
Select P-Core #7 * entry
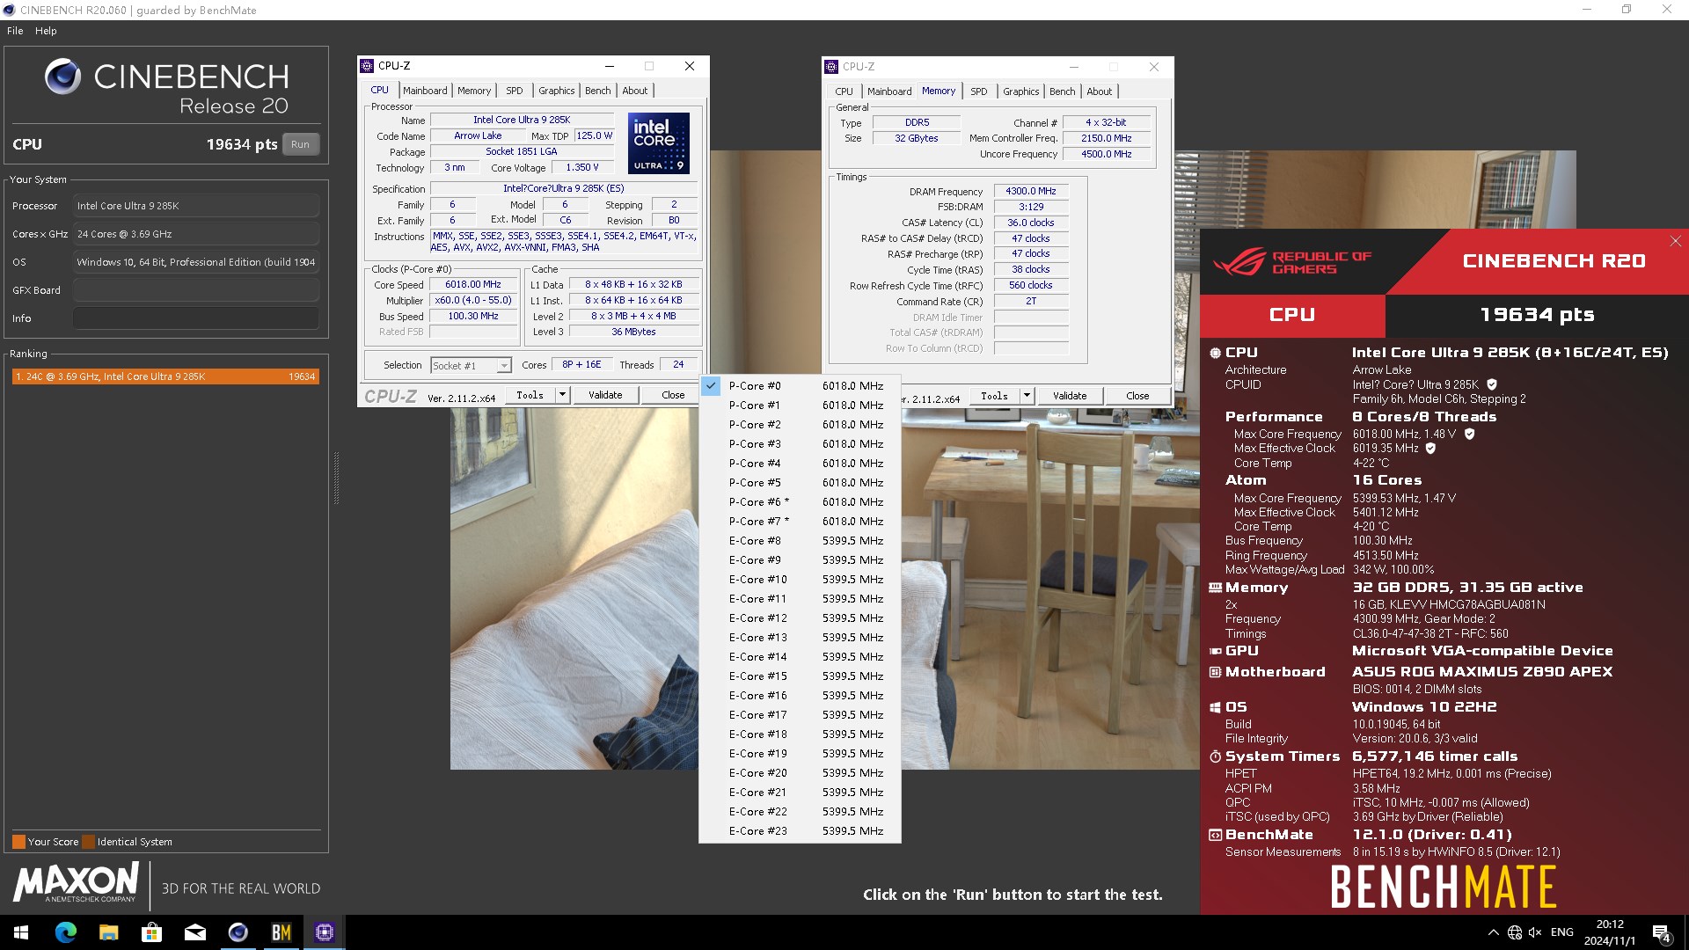[800, 522]
